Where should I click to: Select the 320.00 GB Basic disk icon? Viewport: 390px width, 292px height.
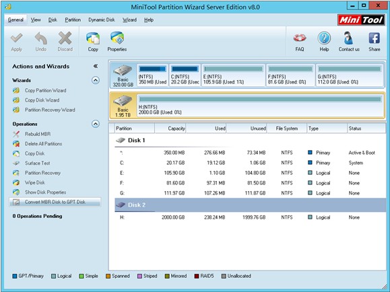pos(123,71)
